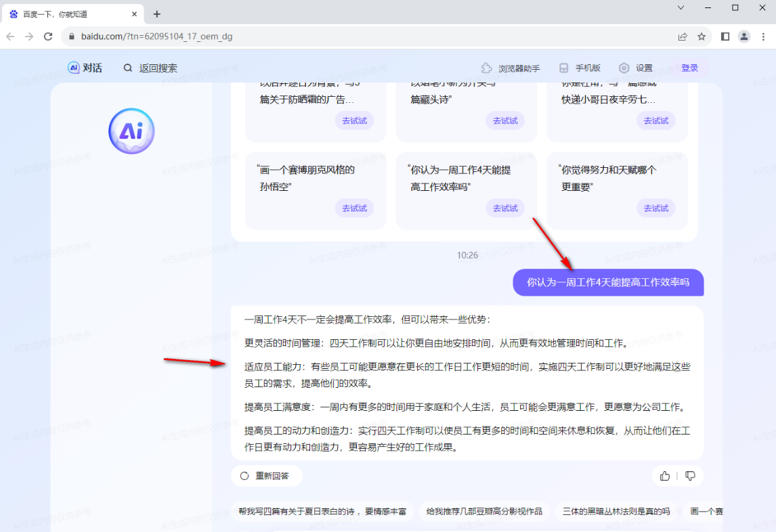Toggle the browser side panel icon
The width and height of the screenshot is (776, 532).
pyautogui.click(x=725, y=37)
